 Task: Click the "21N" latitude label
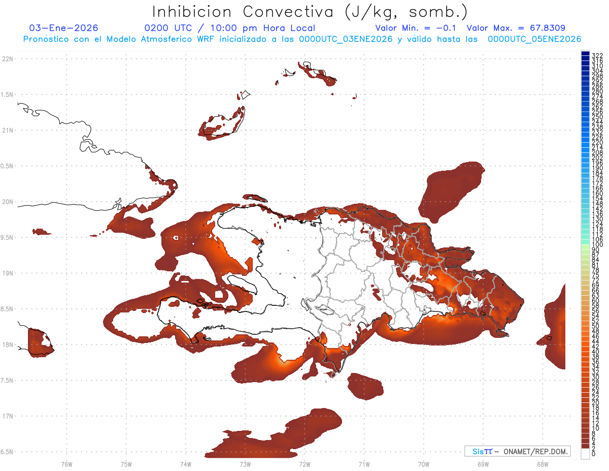coord(8,130)
